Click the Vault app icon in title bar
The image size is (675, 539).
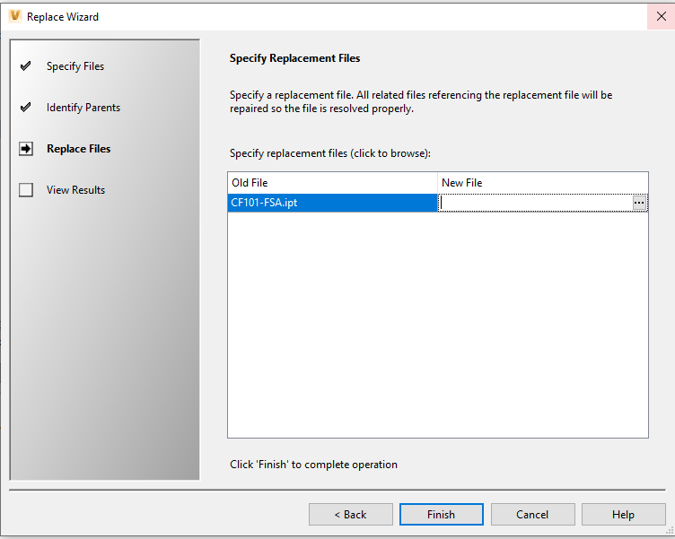15,16
